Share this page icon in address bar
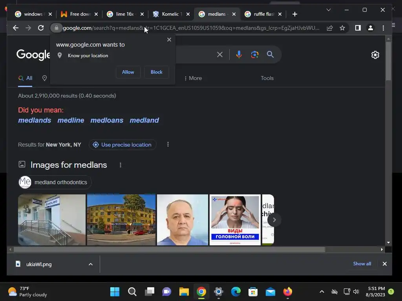The height and width of the screenshot is (301, 402). click(330, 28)
